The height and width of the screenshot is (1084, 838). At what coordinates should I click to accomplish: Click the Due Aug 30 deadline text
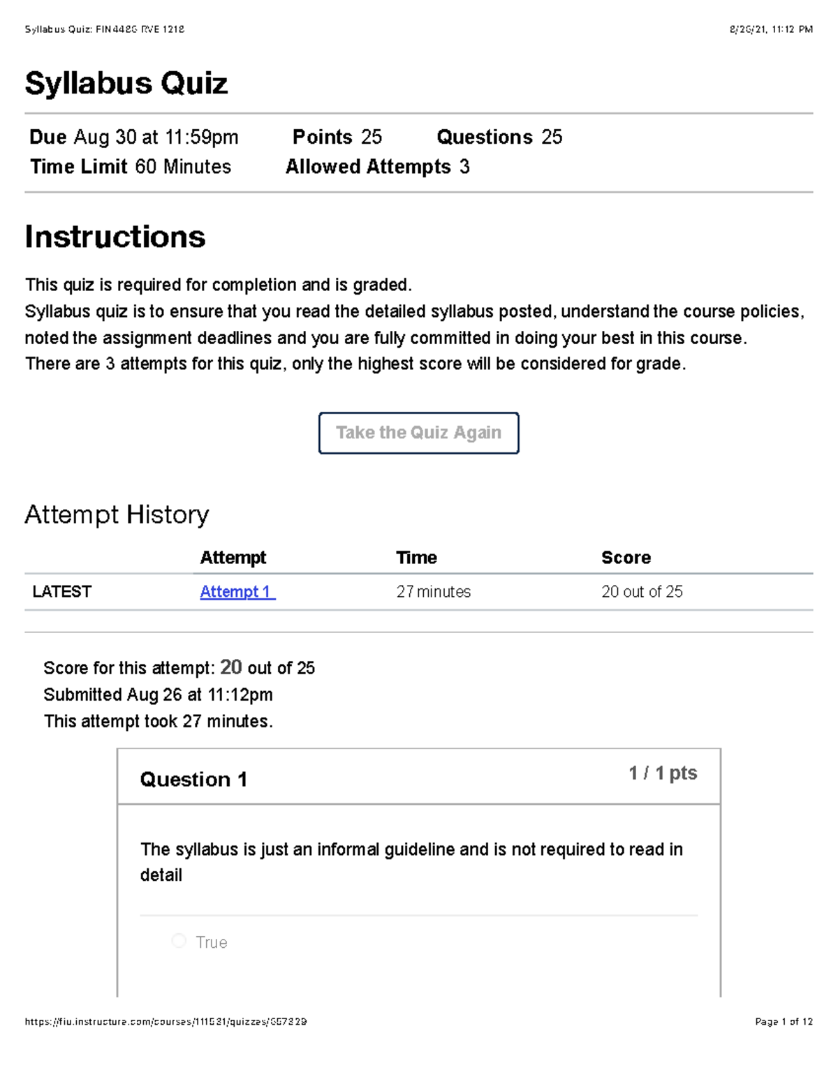[133, 137]
